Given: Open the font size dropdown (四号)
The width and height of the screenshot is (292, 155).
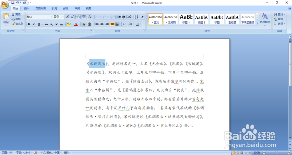Looking at the screenshot, I should (63, 17).
